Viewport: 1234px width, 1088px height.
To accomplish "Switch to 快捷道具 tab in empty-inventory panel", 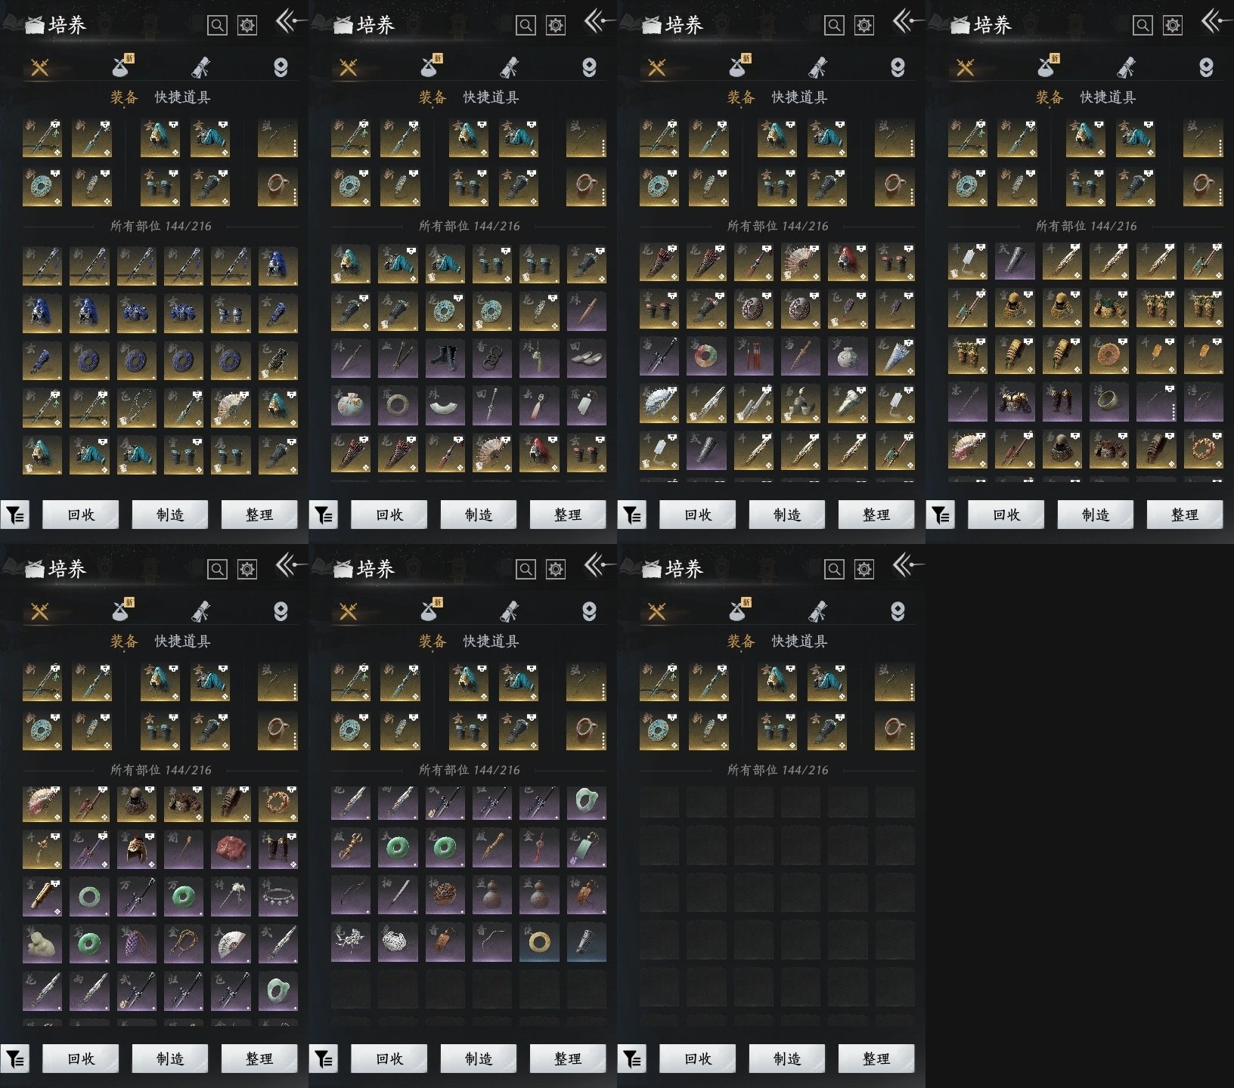I will pos(799,641).
